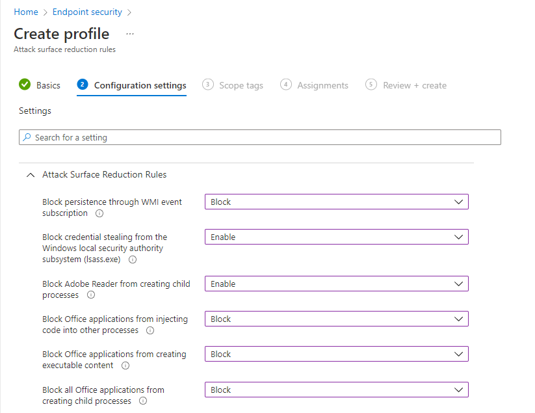535x413 pixels.
Task: Open dropdown for Office injecting code into processes
Action: click(337, 319)
